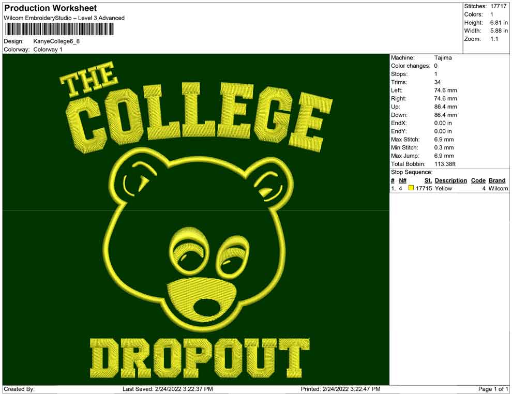Click 'Wilcom EmbroideryStudio – Level 3 Advanced' text
This screenshot has height=394, width=512.
(x=64, y=18)
